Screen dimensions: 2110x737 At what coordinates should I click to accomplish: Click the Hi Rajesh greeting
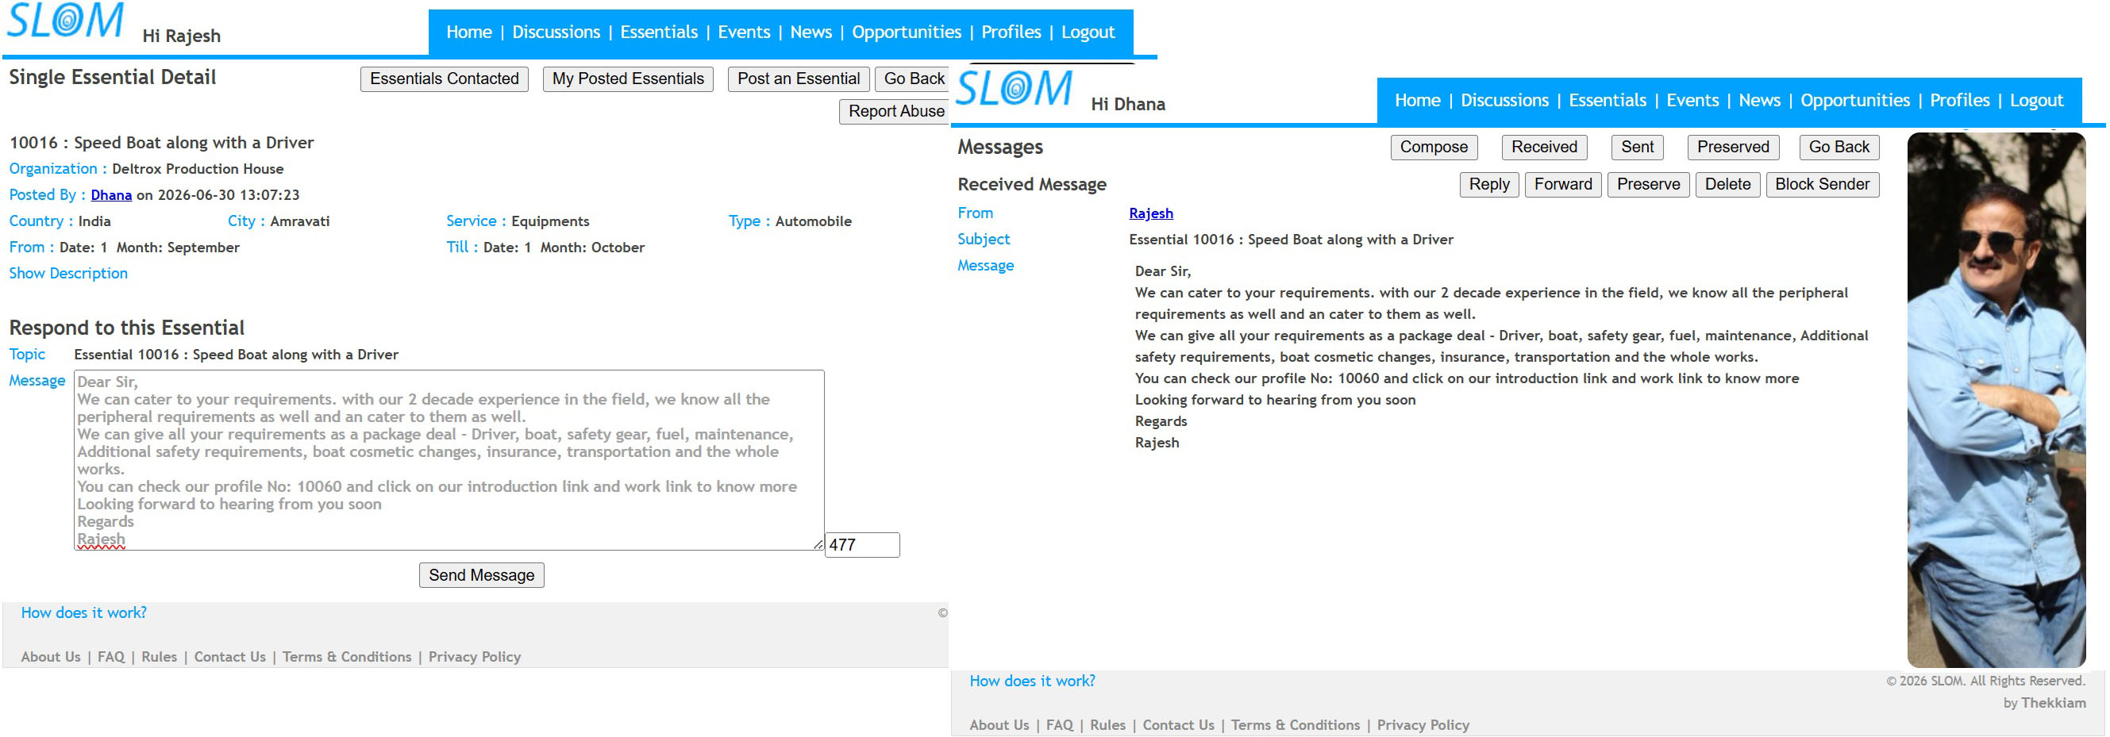[181, 36]
